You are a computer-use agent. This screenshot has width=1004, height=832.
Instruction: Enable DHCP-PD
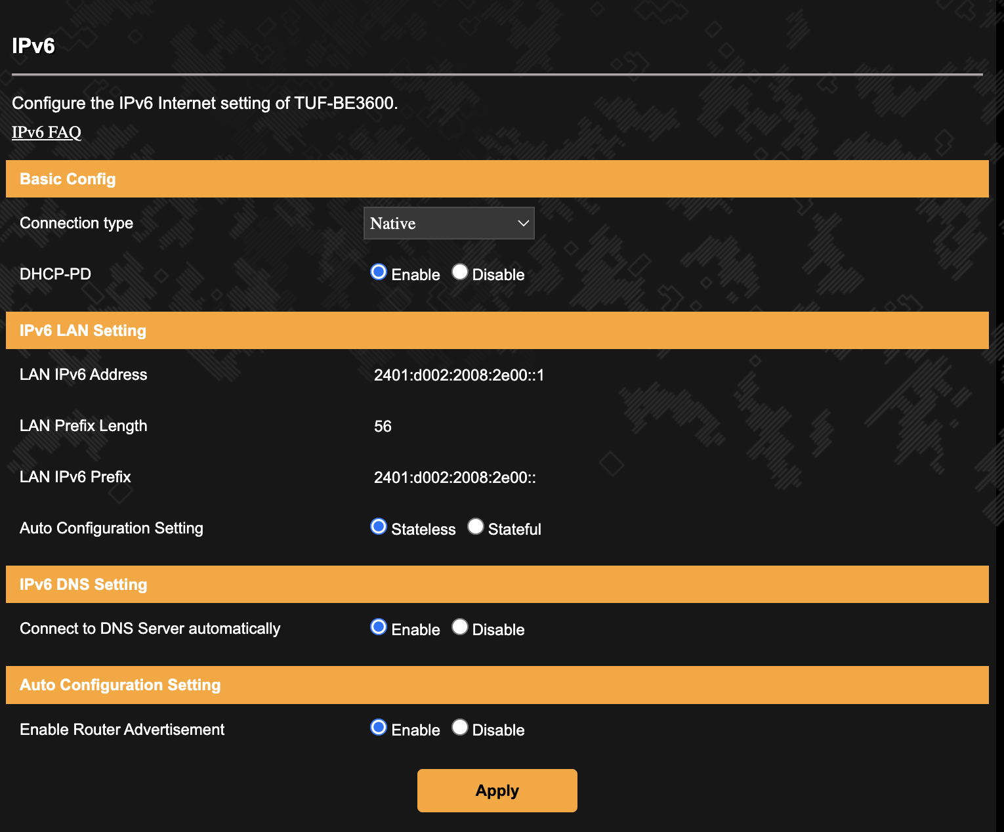point(379,272)
